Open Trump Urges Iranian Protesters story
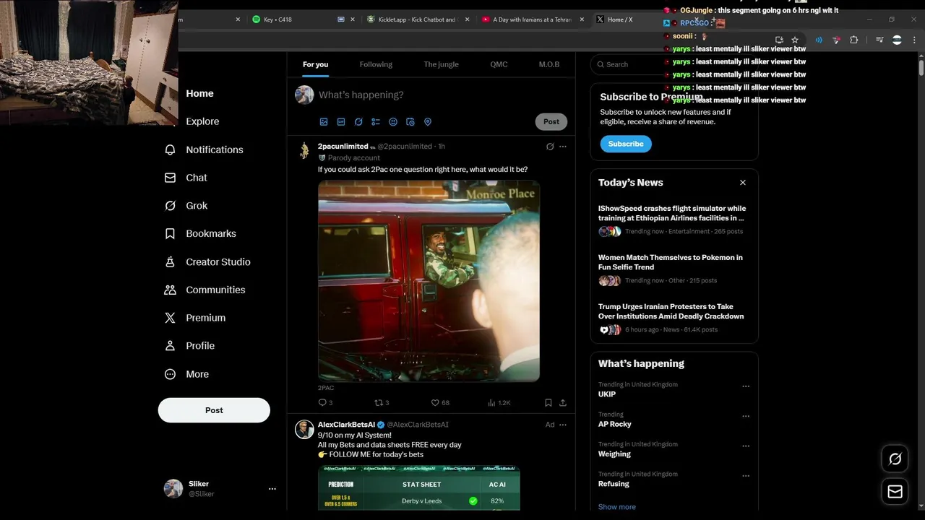The image size is (925, 520). pos(671,311)
